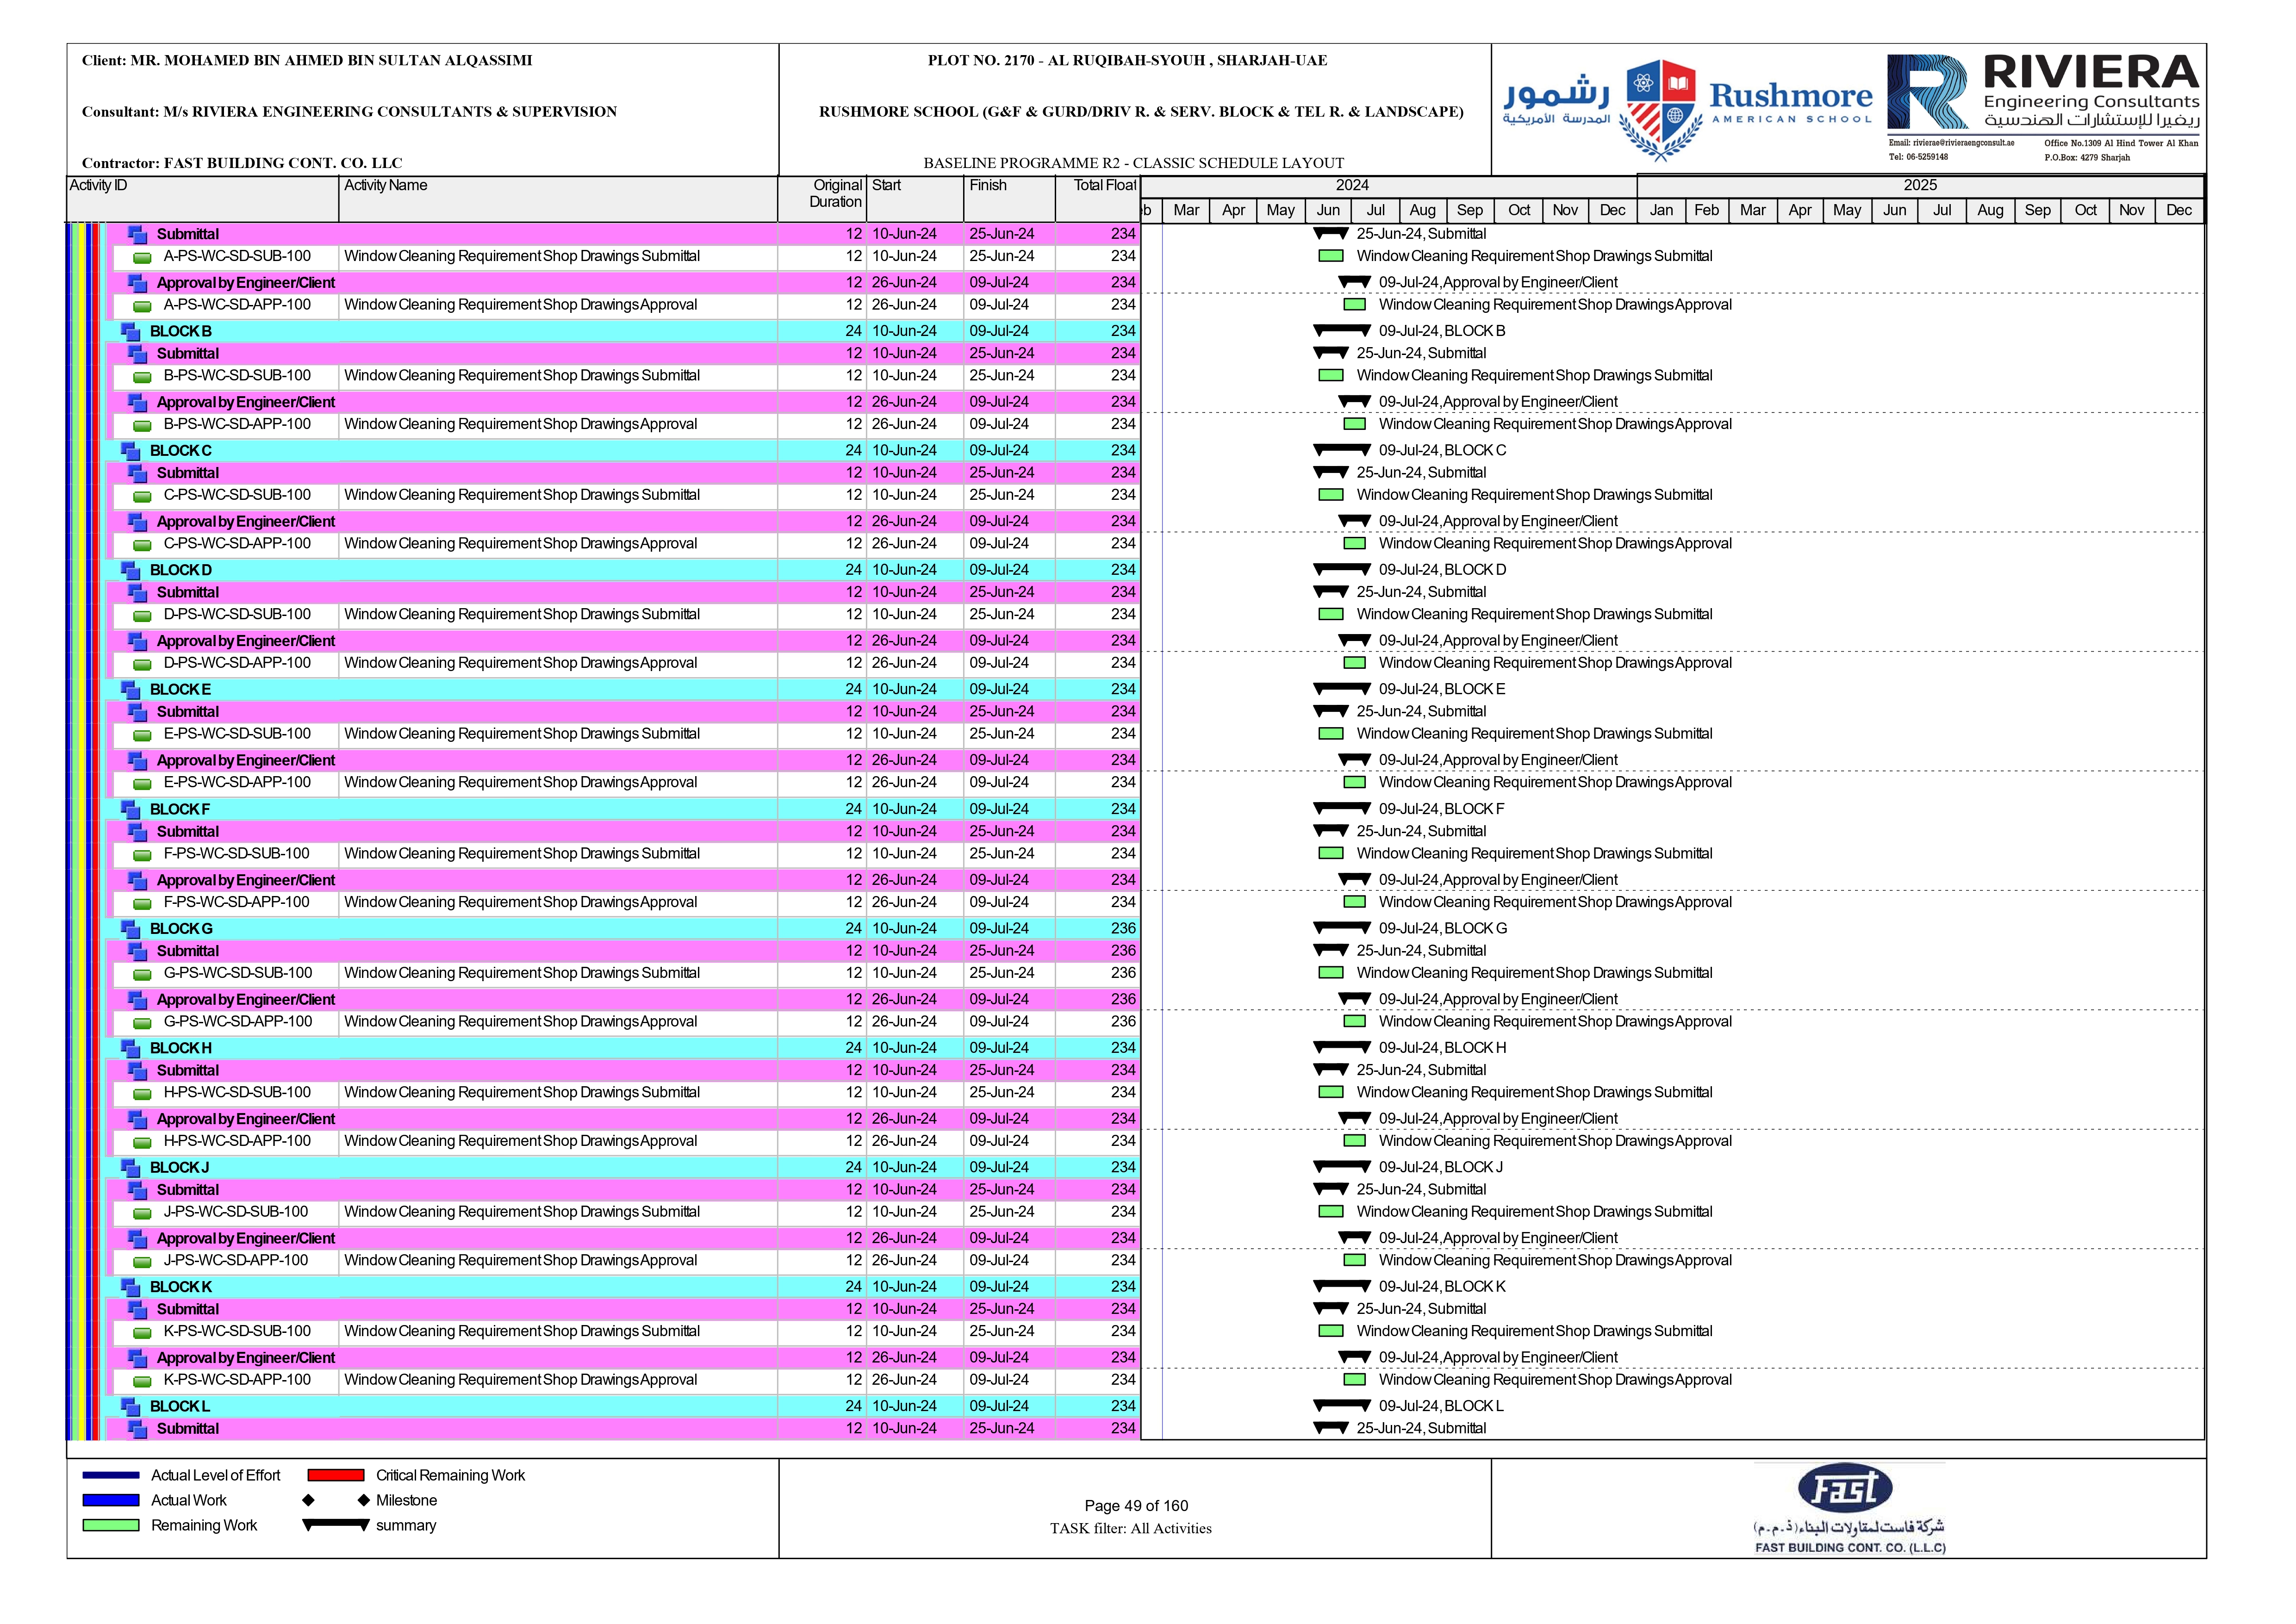Click 'Page 49 of 160' footer text
This screenshot has width=2296, height=1624.
click(x=1136, y=1507)
